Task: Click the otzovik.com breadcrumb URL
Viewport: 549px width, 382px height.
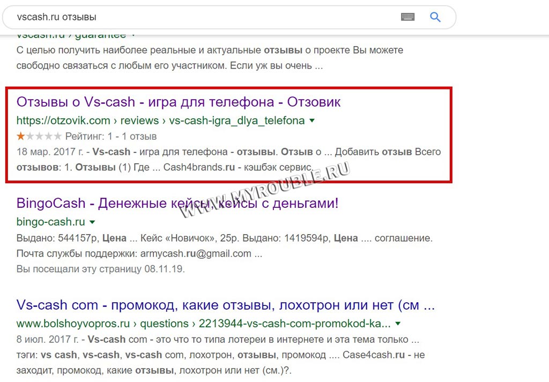Action: [x=160, y=121]
